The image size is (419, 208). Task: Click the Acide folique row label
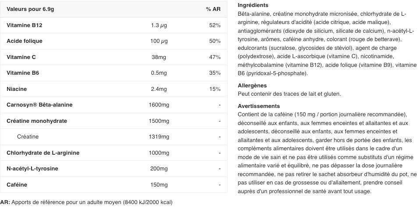[25, 41]
